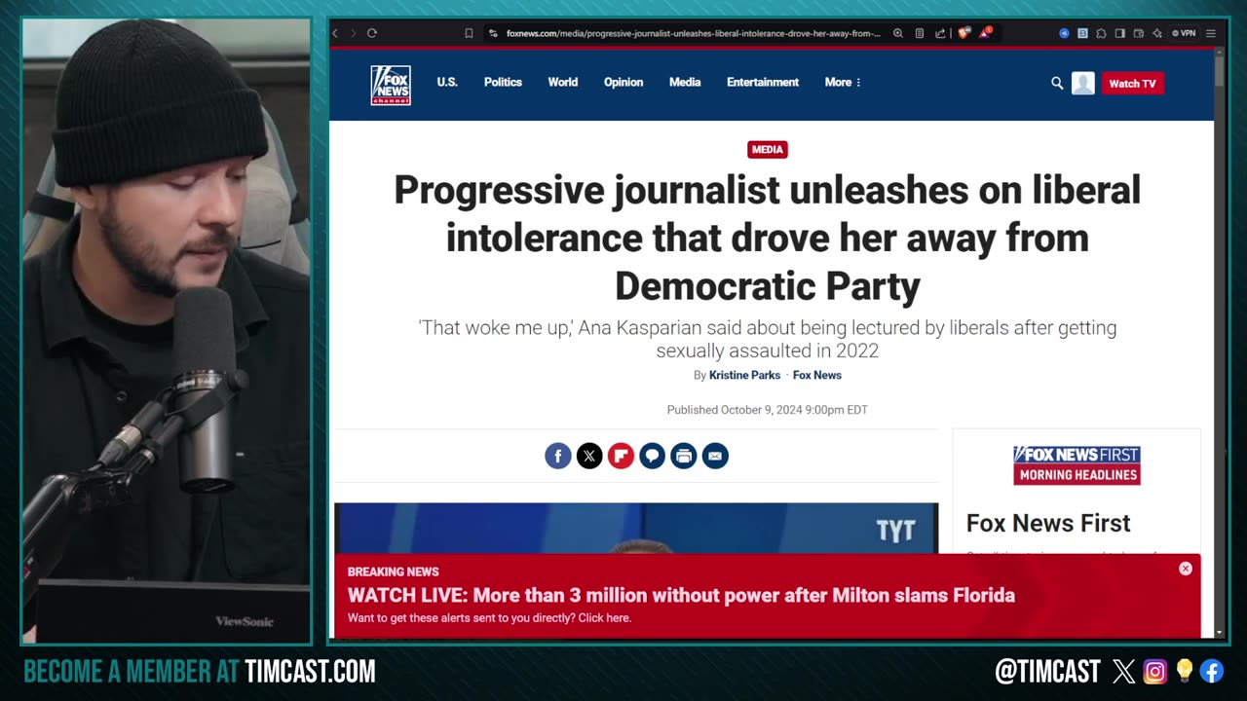Open author Kristine Parks link

(x=744, y=375)
